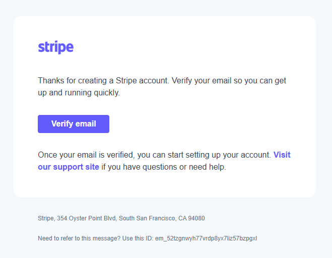Click the ZIP code 94080
Screen dimensions: 332x258
click(x=196, y=218)
